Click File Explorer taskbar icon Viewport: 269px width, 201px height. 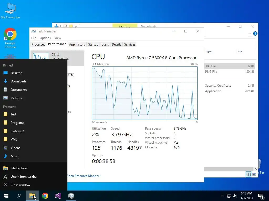coord(32,196)
